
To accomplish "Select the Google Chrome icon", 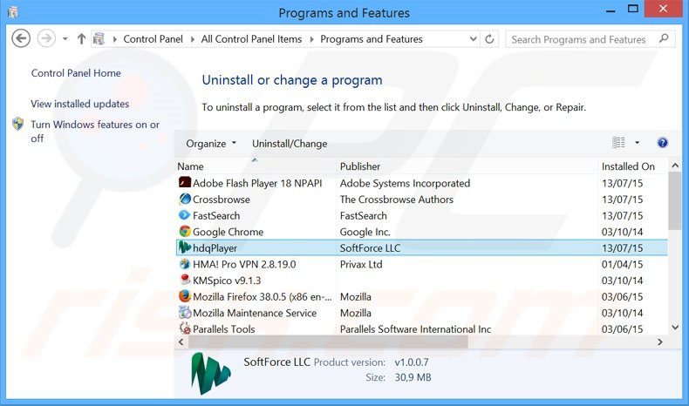I will (x=185, y=231).
